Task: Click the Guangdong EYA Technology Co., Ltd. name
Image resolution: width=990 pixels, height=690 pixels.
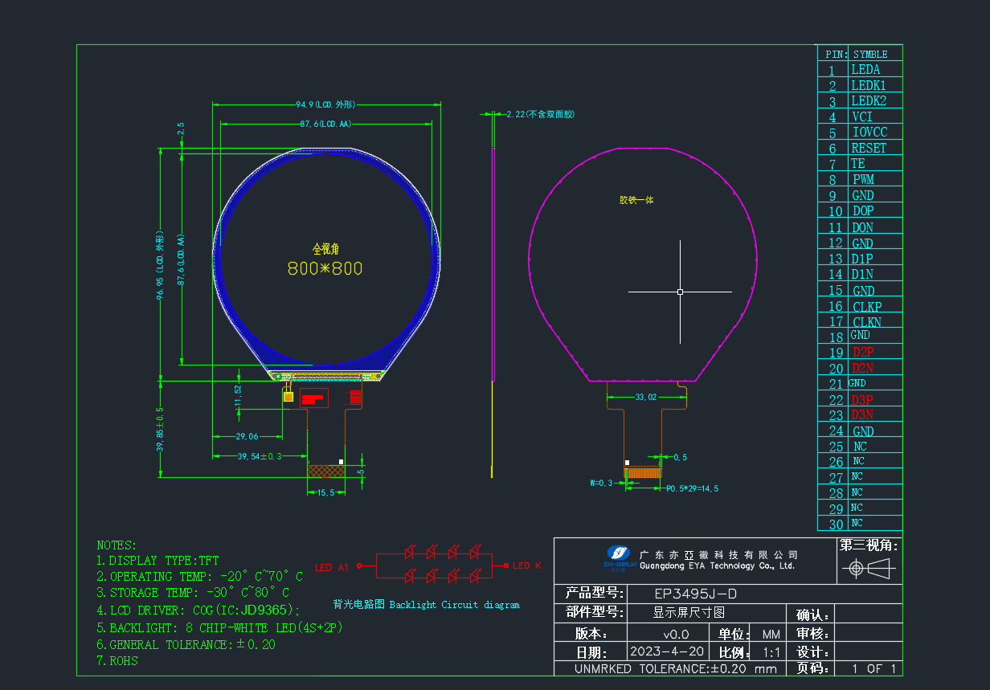Action: pyautogui.click(x=717, y=565)
